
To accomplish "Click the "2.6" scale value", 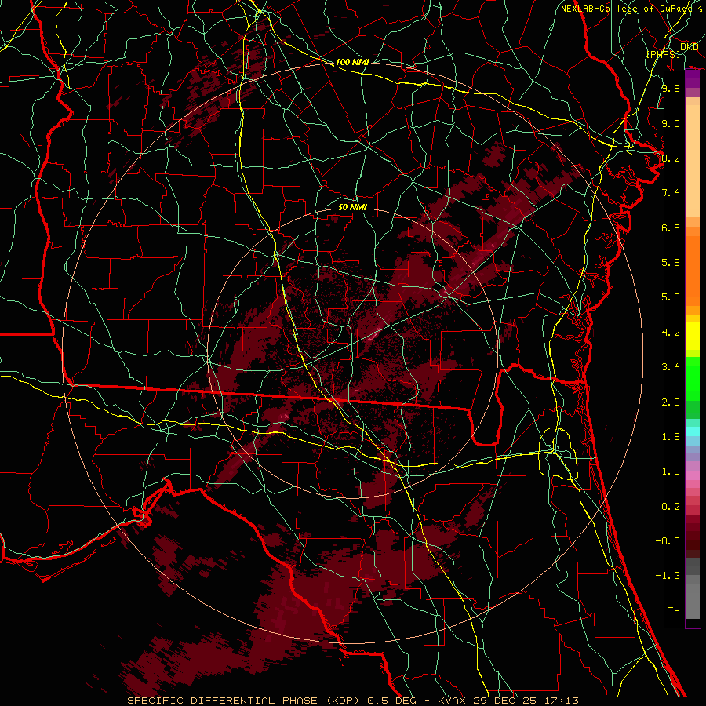I will coord(671,402).
